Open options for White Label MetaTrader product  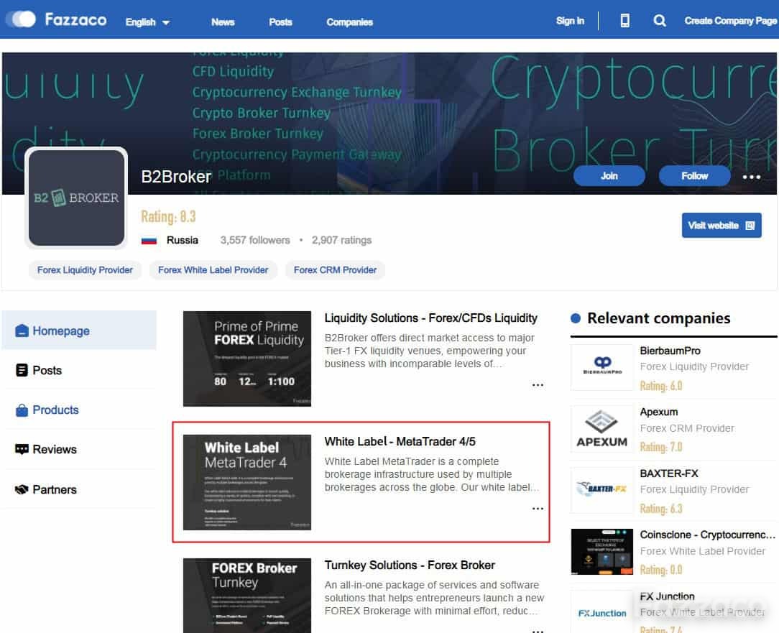[x=538, y=508]
